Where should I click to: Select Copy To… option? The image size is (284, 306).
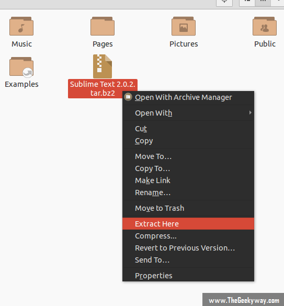188,168
